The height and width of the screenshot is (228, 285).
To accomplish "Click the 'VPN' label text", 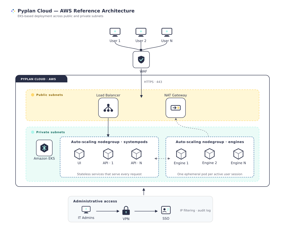I will (x=126, y=219).
